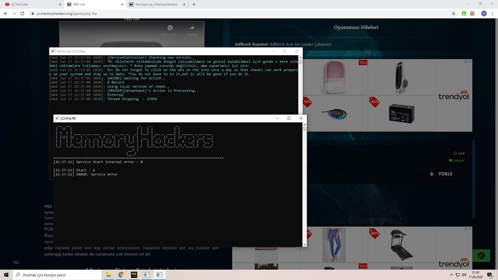Open the Windows Start menu
The height and width of the screenshot is (280, 498).
point(6,275)
